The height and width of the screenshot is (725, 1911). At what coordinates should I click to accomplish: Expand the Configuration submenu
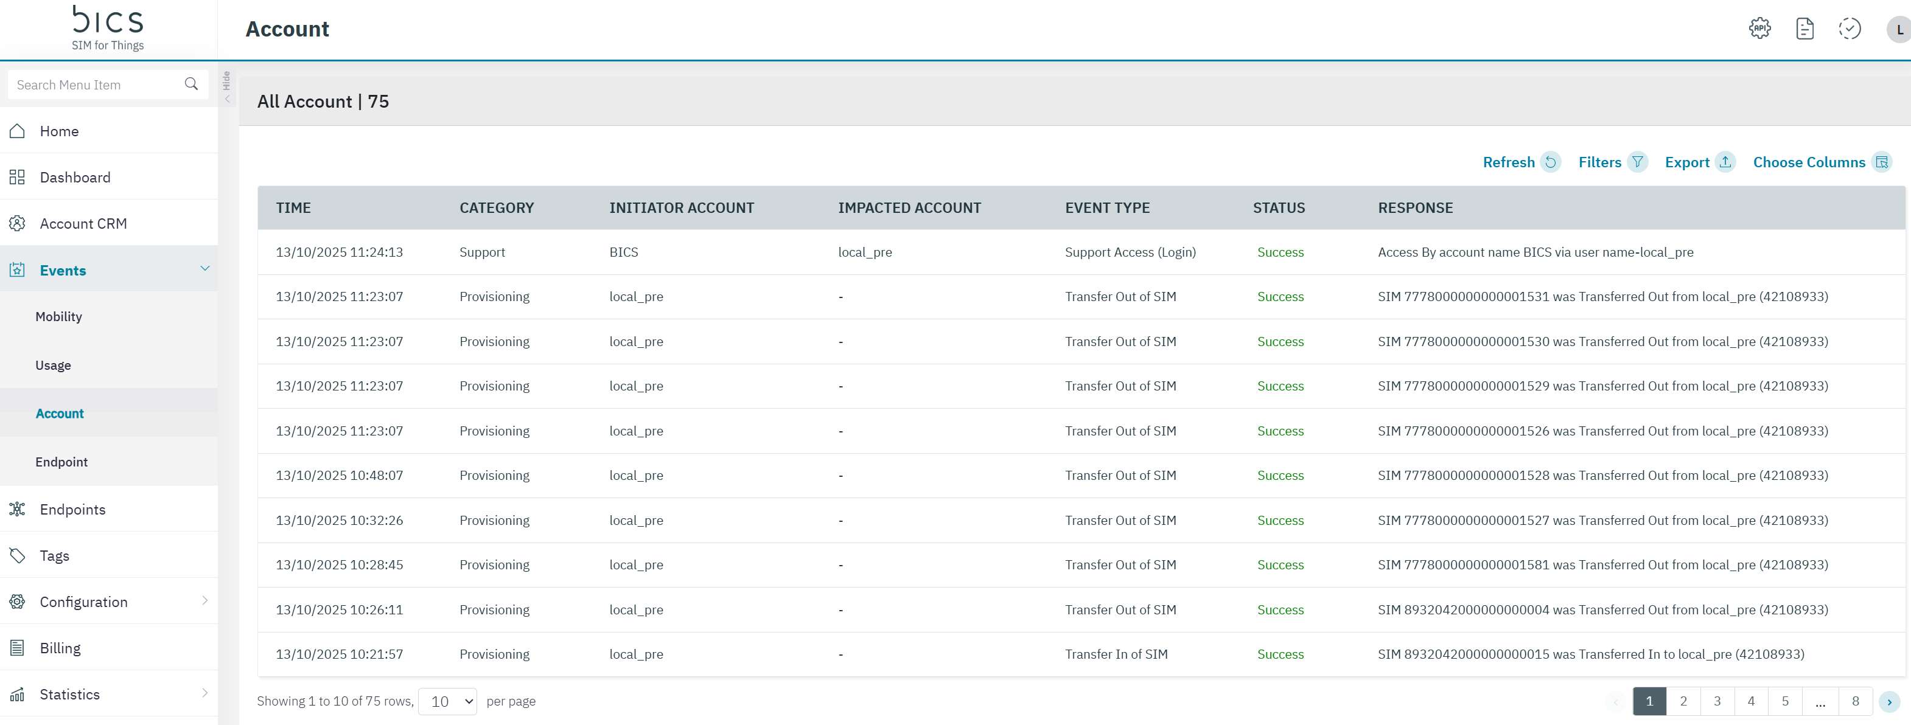204,601
